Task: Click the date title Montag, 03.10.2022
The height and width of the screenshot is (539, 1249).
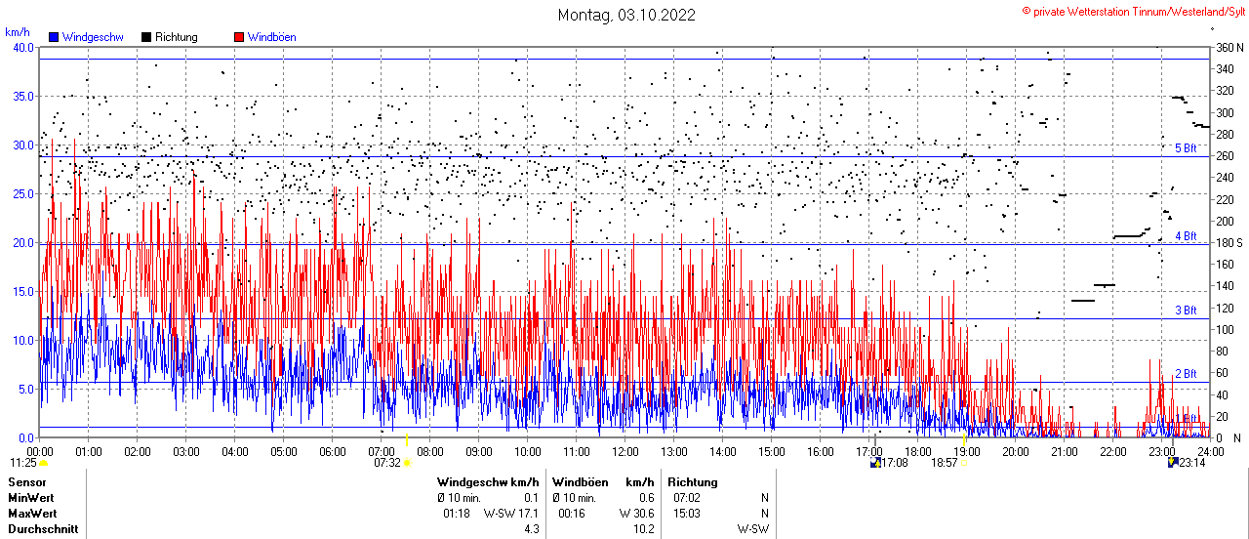Action: pos(626,15)
